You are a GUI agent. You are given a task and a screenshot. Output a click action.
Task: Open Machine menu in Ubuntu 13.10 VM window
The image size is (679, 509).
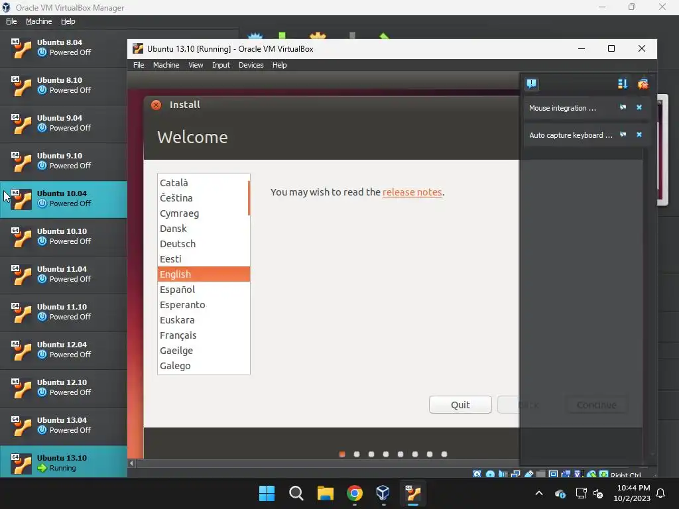click(166, 65)
